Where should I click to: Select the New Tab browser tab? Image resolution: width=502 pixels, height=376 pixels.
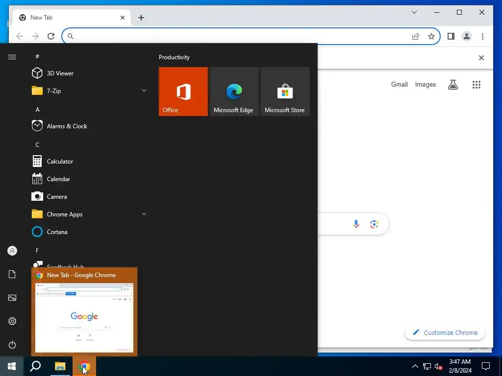point(72,18)
